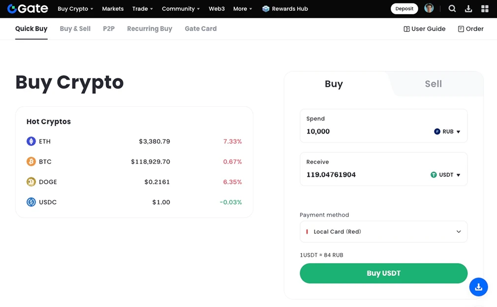Image resolution: width=497 pixels, height=307 pixels.
Task: Select the DOGE coin icon
Action: coord(31,182)
